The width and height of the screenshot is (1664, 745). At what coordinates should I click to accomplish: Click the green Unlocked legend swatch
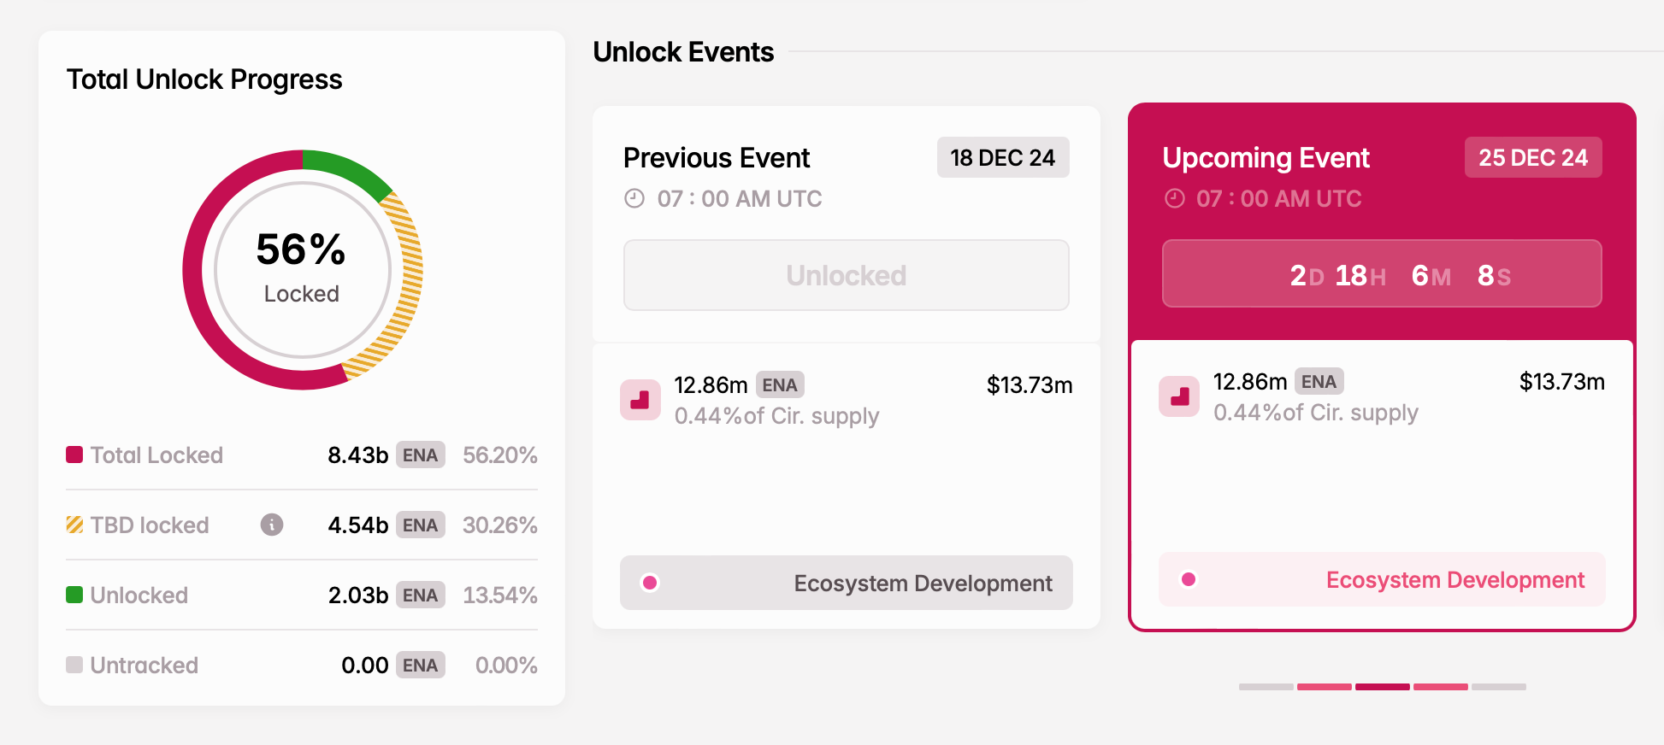(75, 595)
